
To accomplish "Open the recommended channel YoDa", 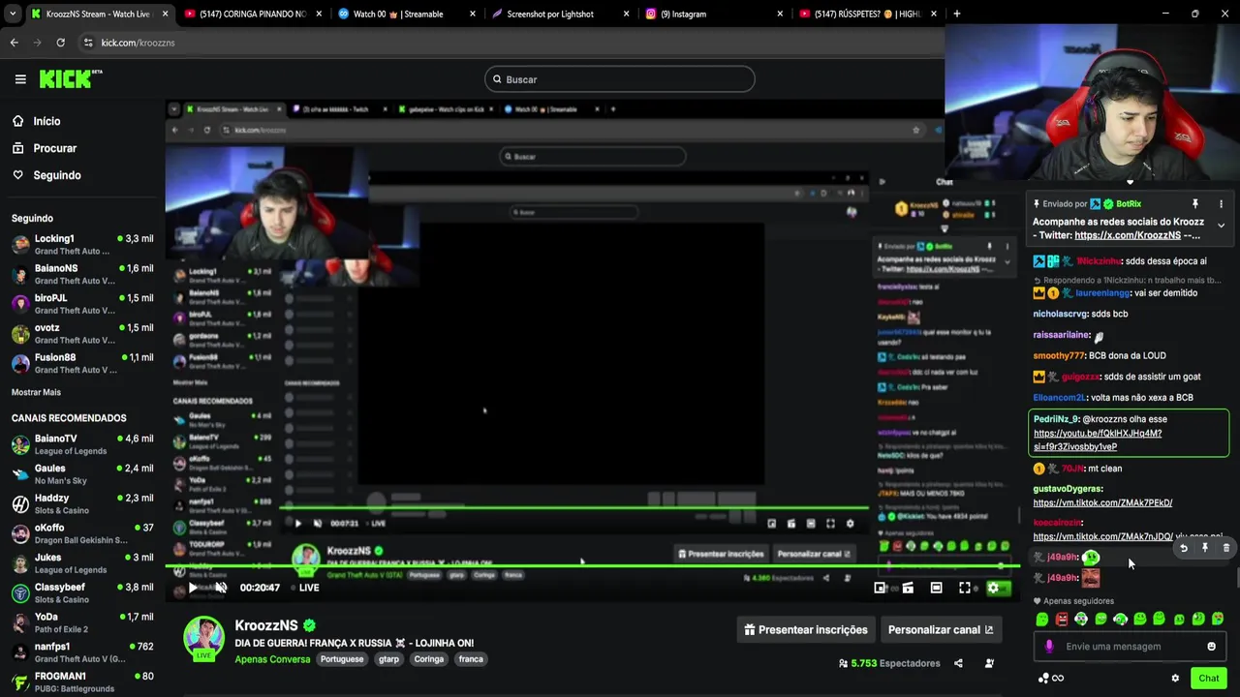I will [x=81, y=622].
